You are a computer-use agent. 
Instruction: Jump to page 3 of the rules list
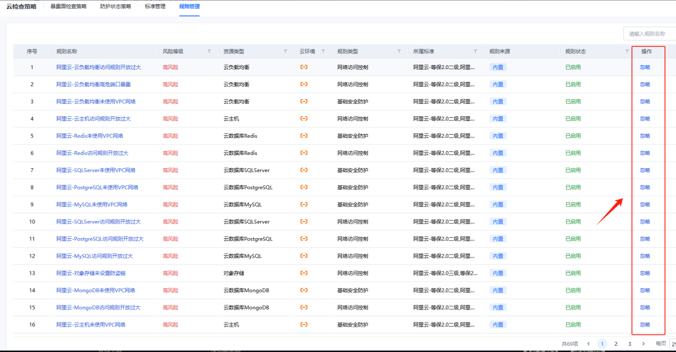click(629, 343)
